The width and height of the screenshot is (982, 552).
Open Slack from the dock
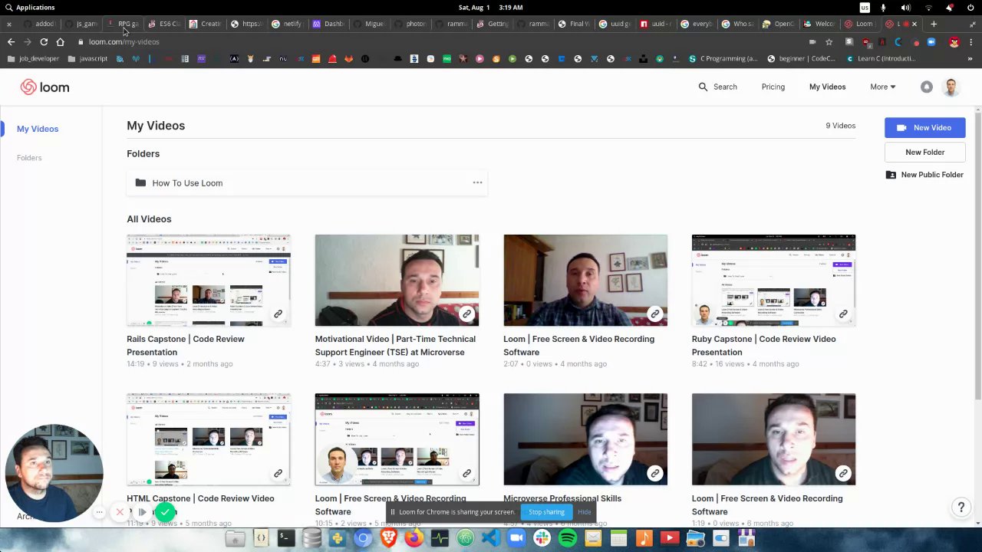[542, 538]
